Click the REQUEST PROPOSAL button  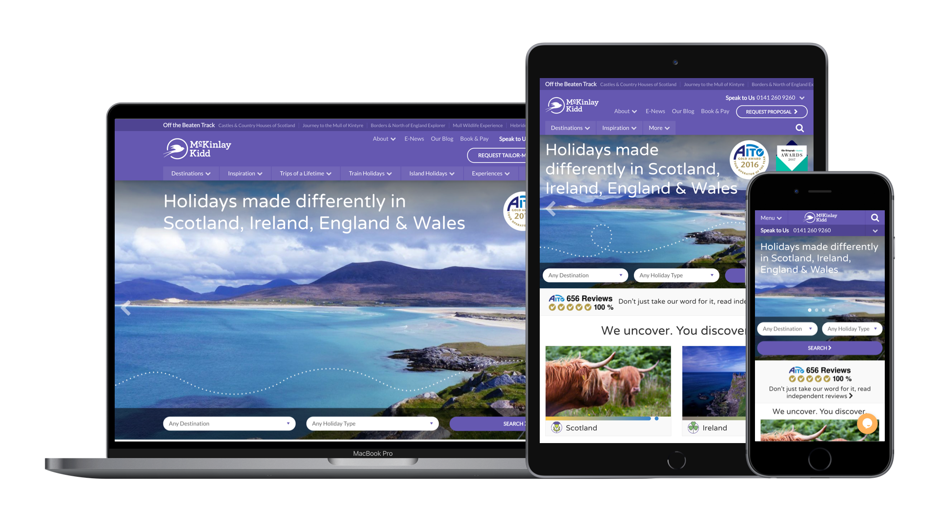pyautogui.click(x=771, y=111)
